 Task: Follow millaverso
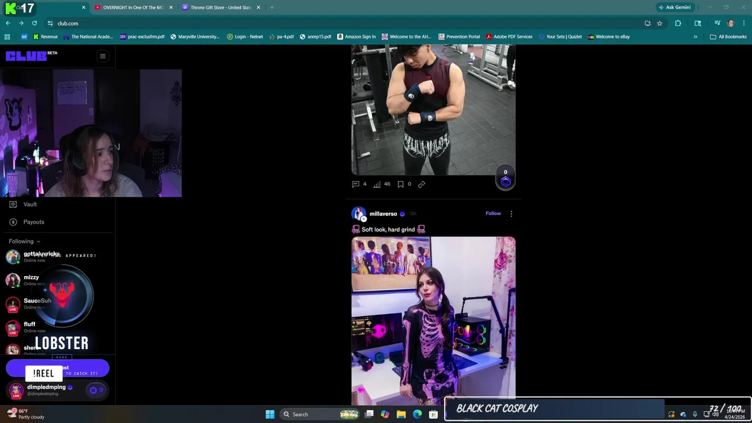pos(493,213)
